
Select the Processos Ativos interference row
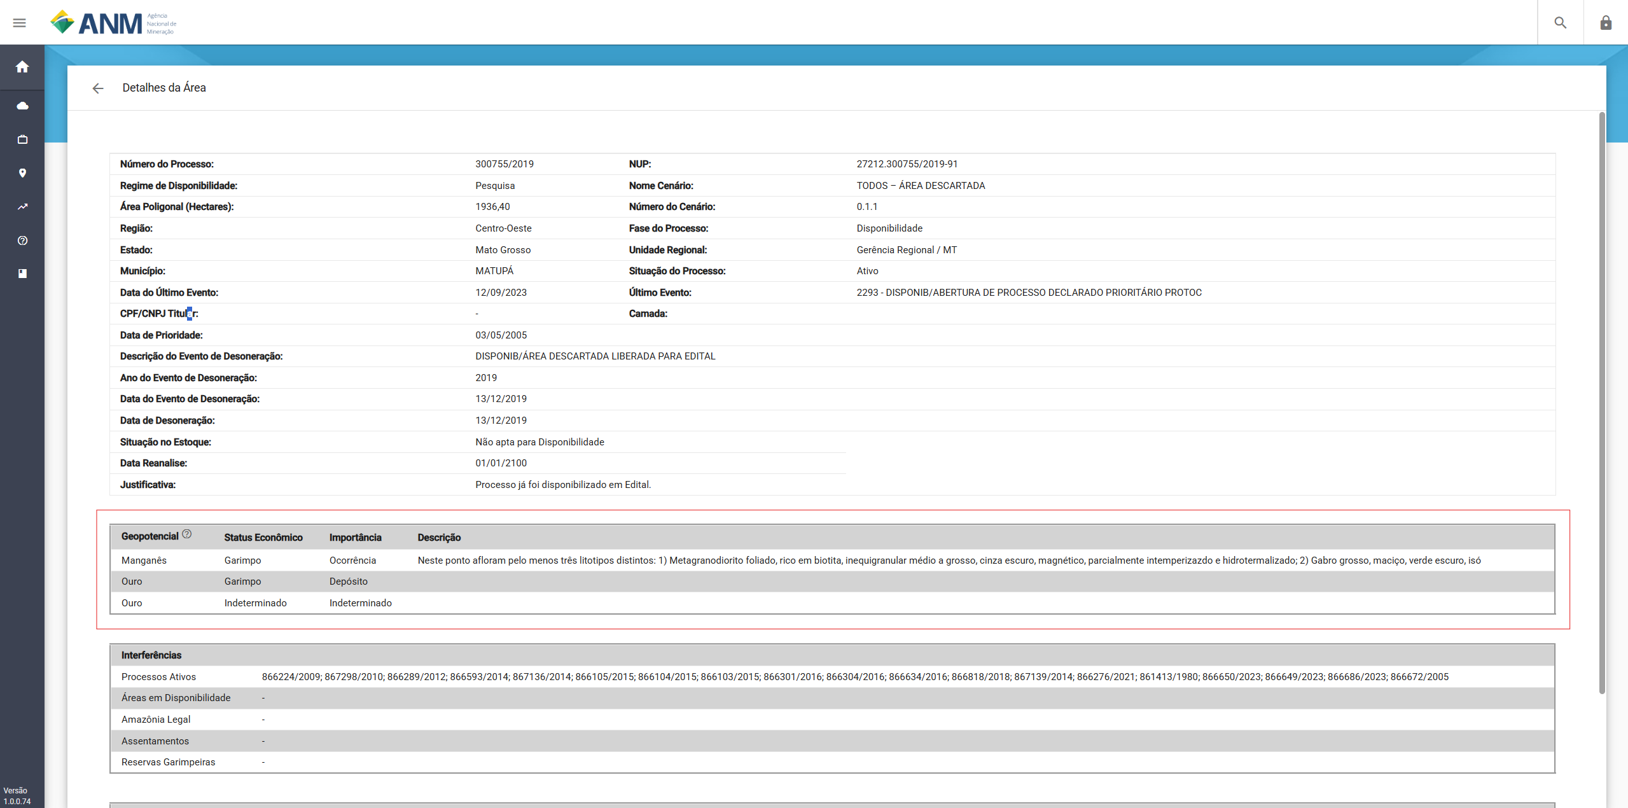tap(832, 677)
